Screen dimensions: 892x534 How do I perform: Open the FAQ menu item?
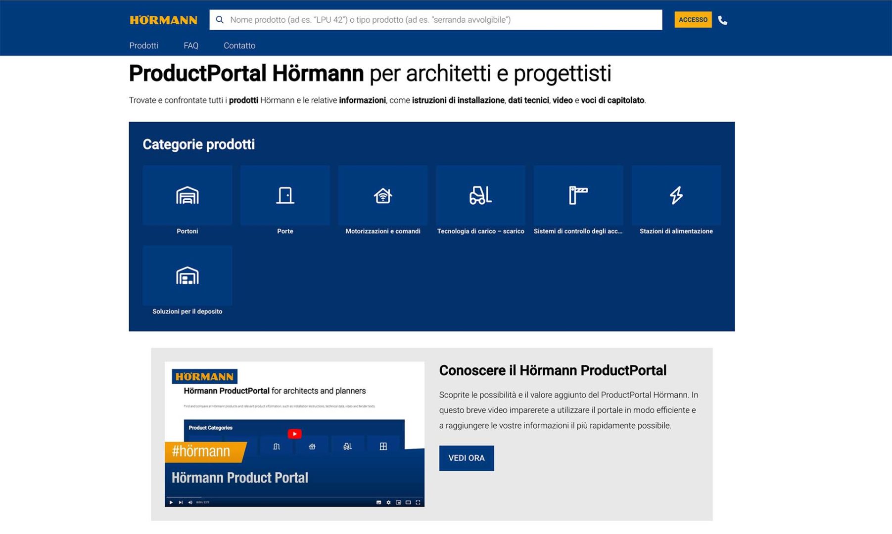pyautogui.click(x=191, y=45)
